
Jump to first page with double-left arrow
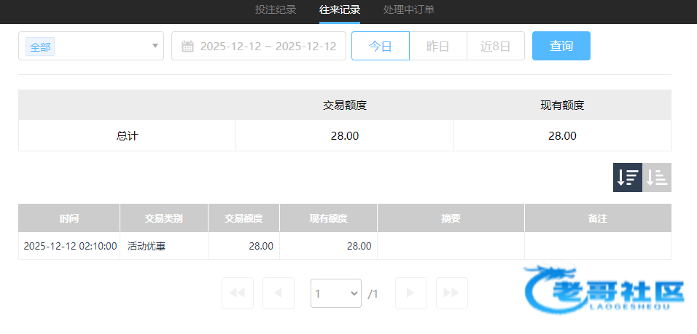click(x=237, y=293)
